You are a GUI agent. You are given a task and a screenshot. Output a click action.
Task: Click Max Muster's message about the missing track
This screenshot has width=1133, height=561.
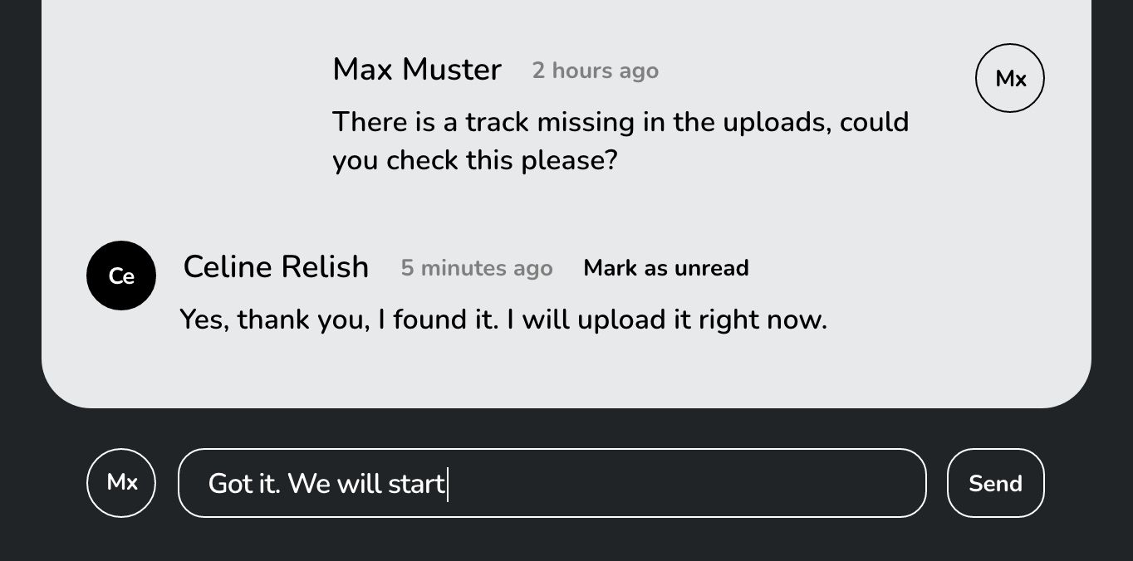click(x=620, y=140)
